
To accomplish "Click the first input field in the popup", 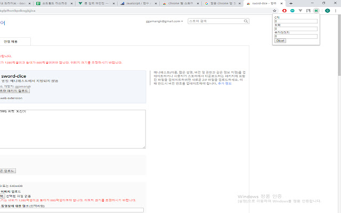I will 296,21.
